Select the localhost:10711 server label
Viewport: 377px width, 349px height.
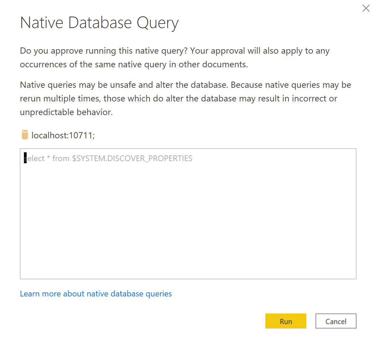click(x=63, y=135)
